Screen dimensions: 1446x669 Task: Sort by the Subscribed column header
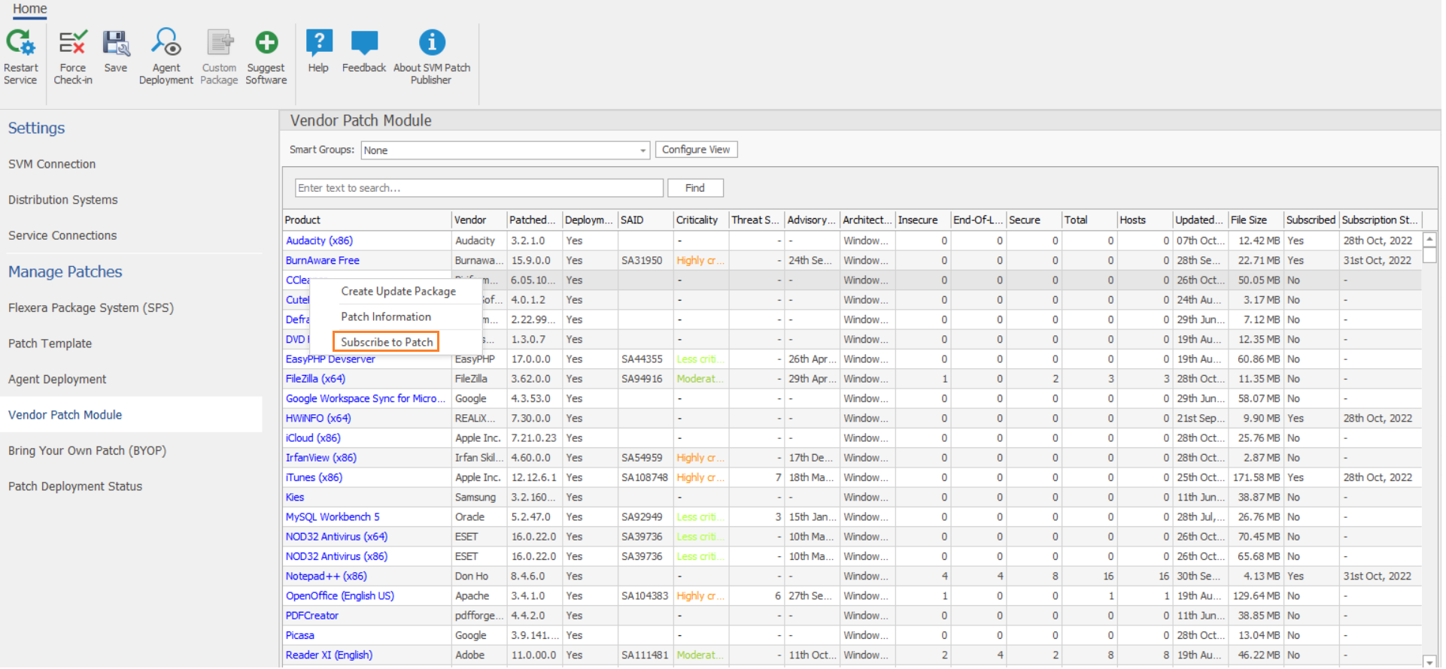coord(1311,220)
